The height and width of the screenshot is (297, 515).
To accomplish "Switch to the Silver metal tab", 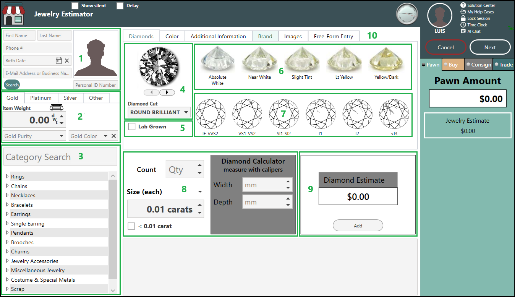I will [x=70, y=98].
